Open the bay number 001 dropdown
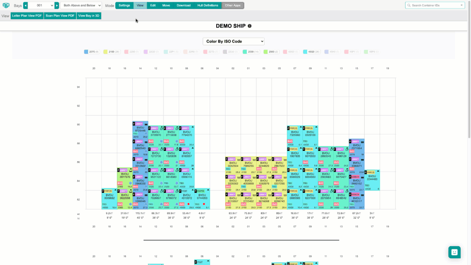471x265 pixels. tap(41, 6)
